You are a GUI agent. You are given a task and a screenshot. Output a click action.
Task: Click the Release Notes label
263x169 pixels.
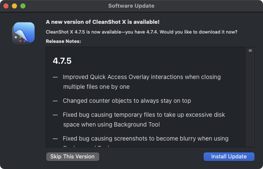(x=63, y=41)
